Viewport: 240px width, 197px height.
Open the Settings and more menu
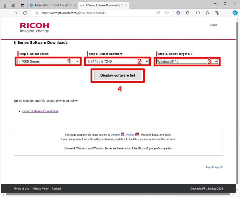pyautogui.click(x=226, y=13)
